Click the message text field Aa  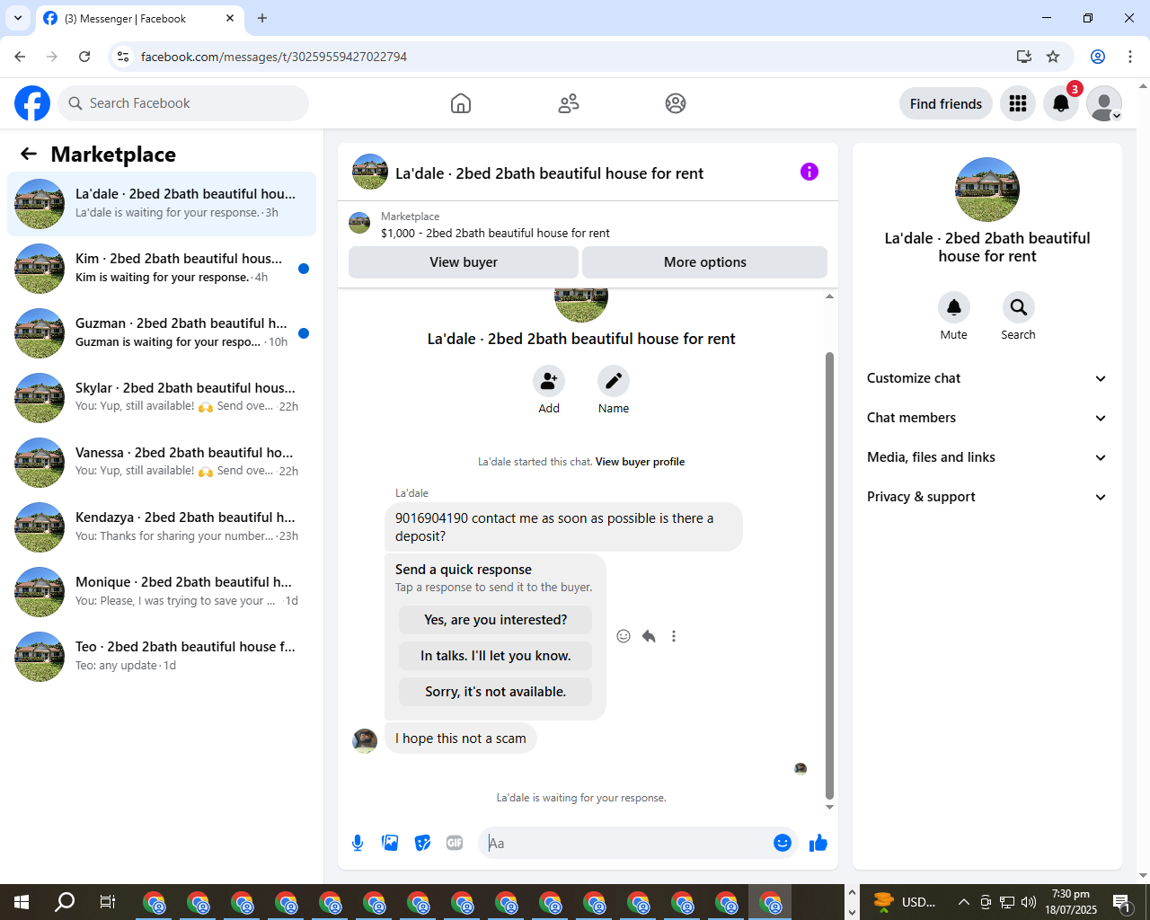(x=625, y=843)
